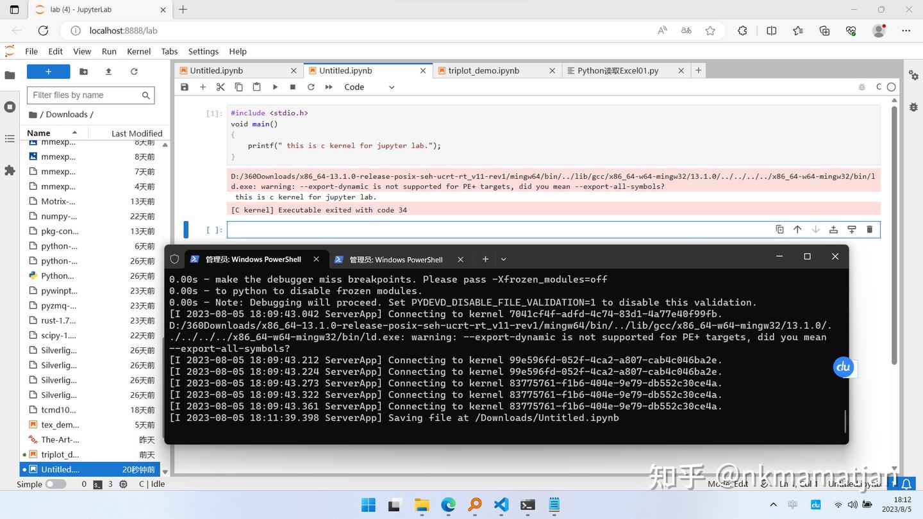Create new launcher with blue plus button
Screen dimensions: 923x519
point(47,71)
